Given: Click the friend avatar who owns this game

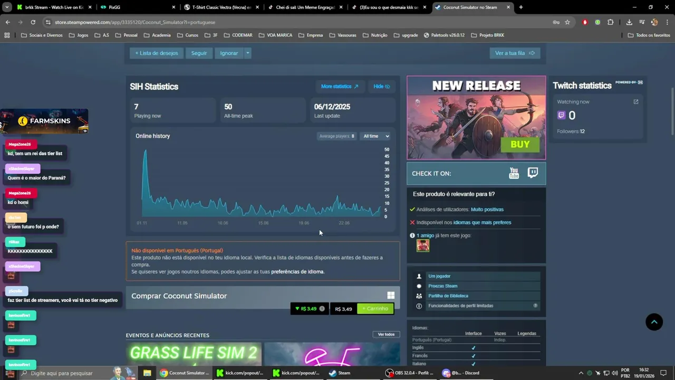Looking at the screenshot, I should (x=423, y=245).
